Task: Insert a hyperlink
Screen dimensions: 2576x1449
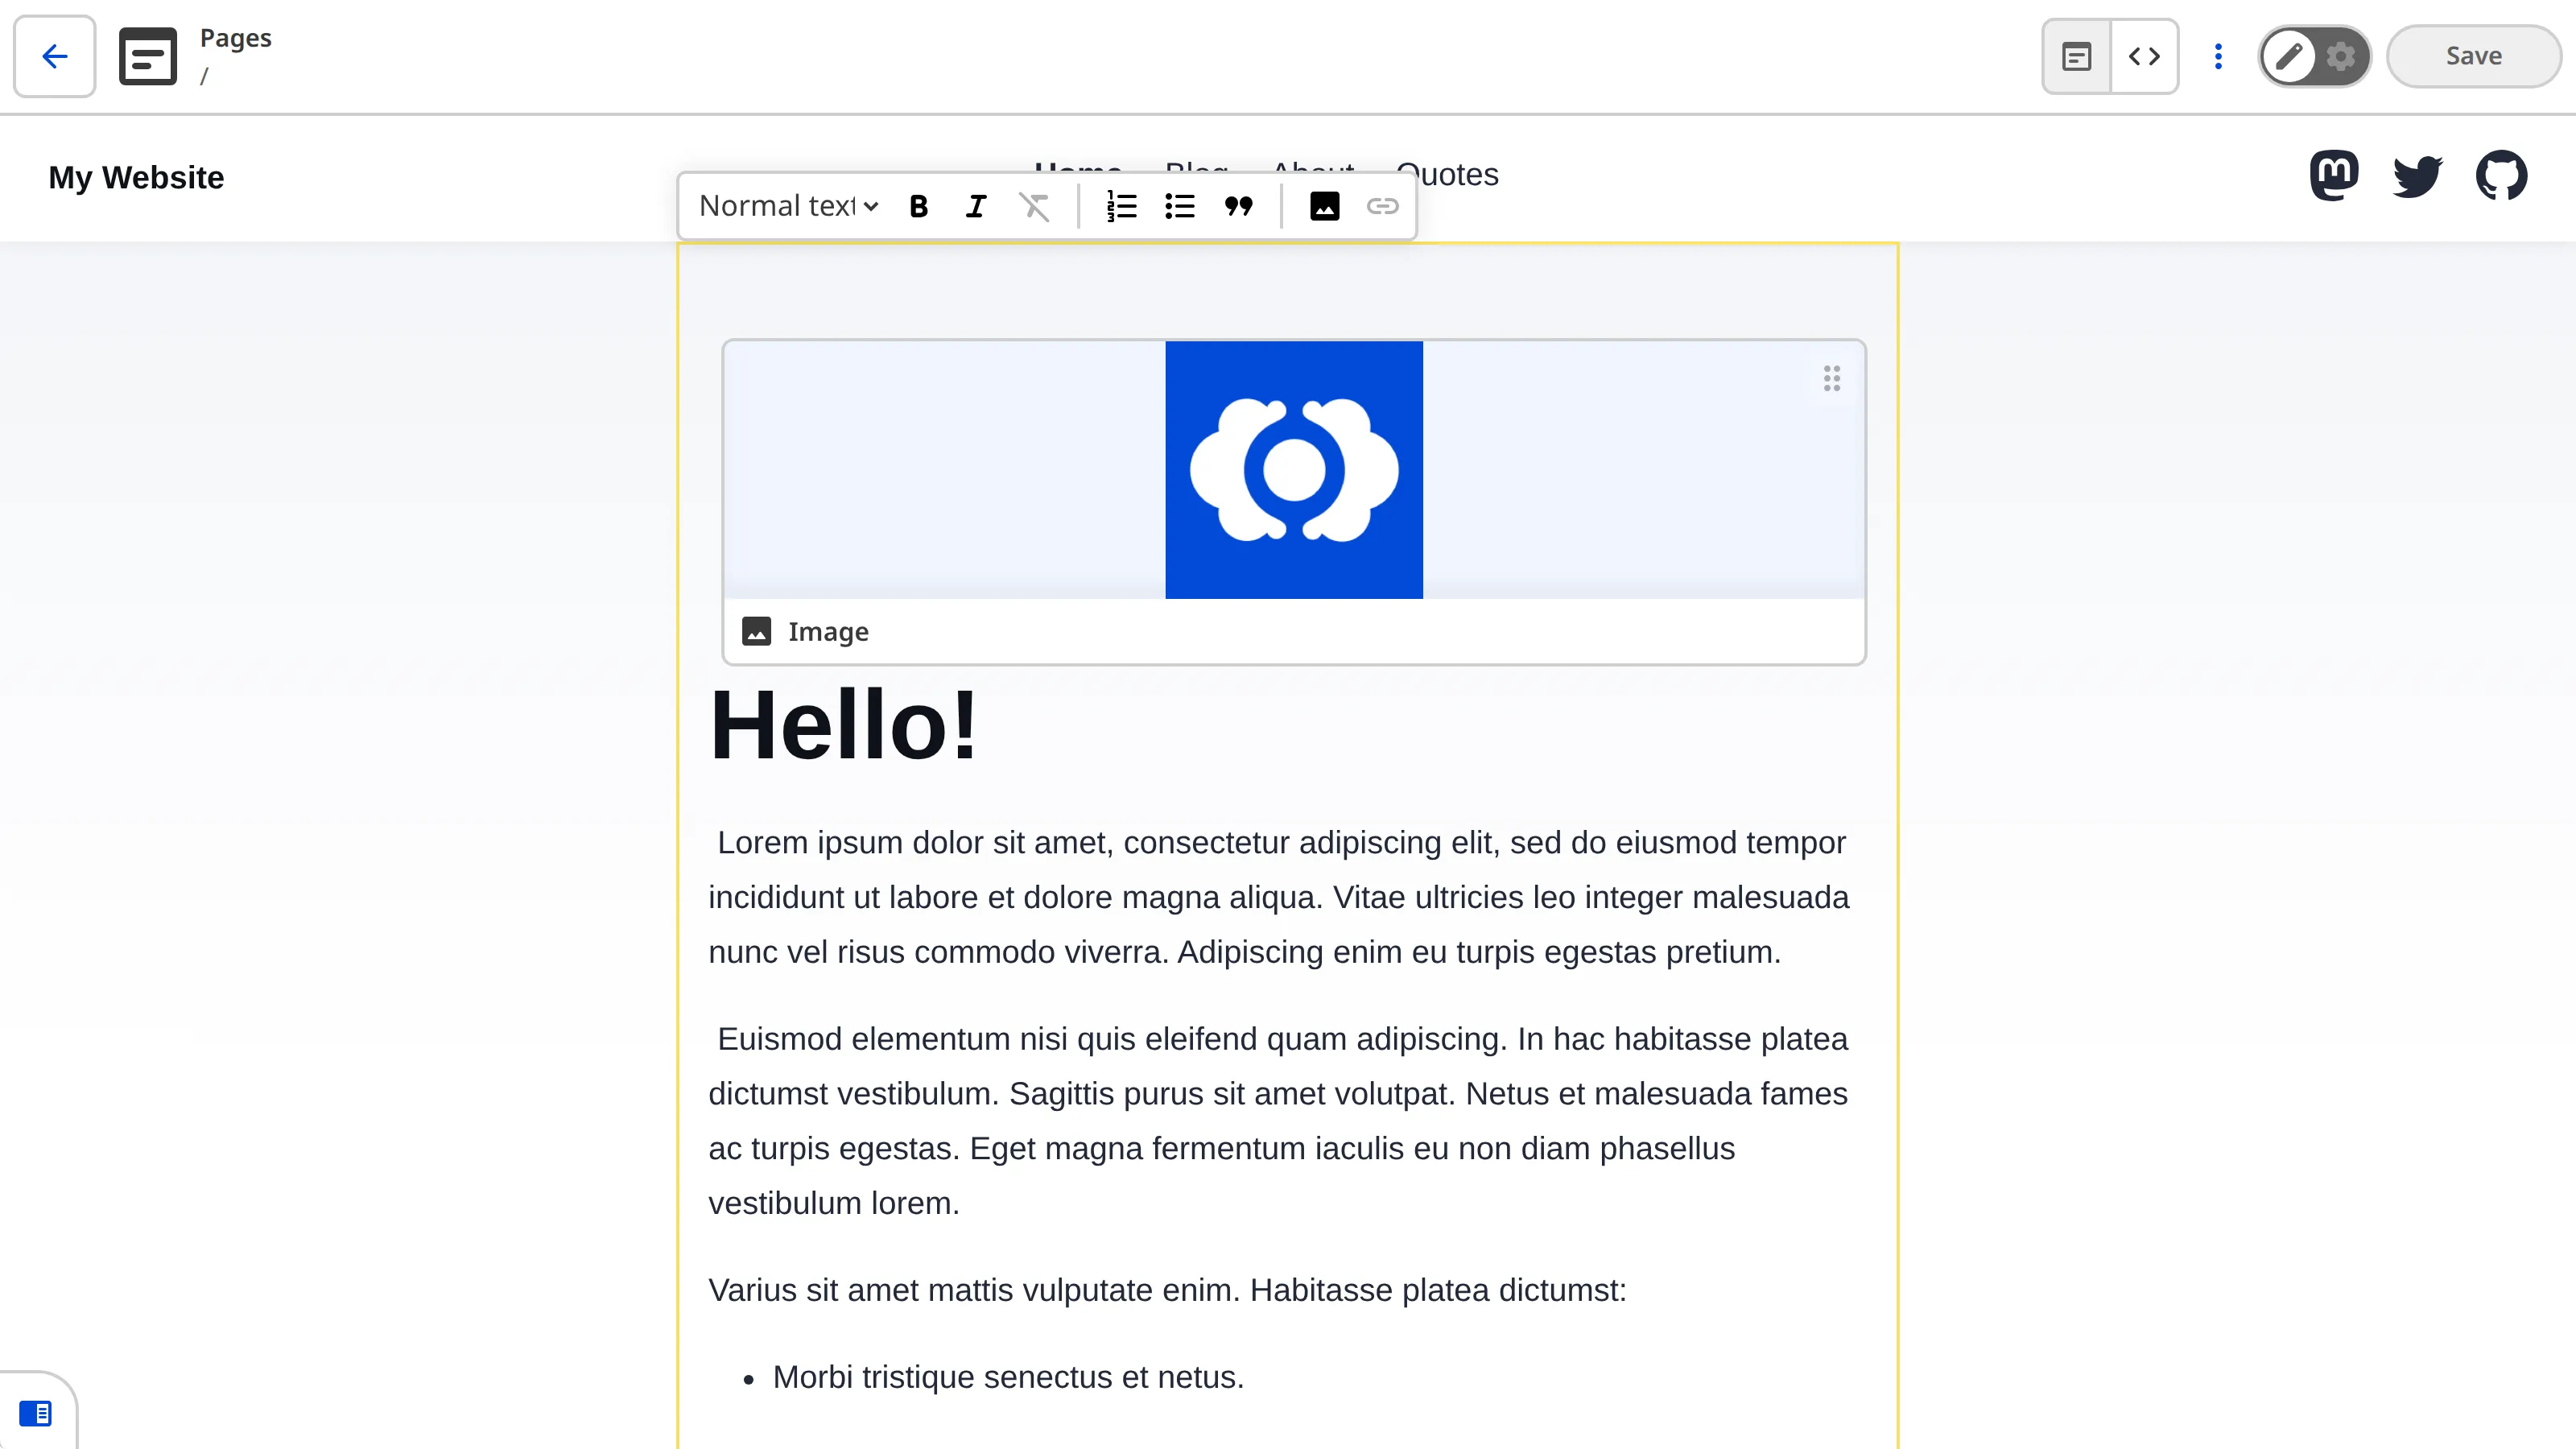Action: tap(1383, 206)
